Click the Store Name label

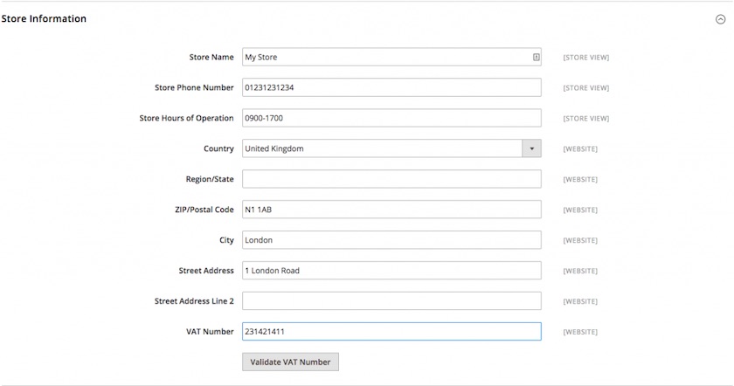pos(211,57)
